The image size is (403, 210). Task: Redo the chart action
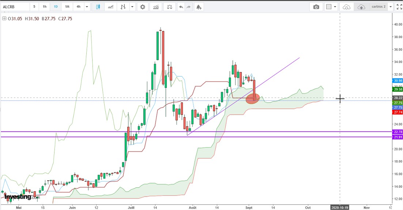[189, 7]
